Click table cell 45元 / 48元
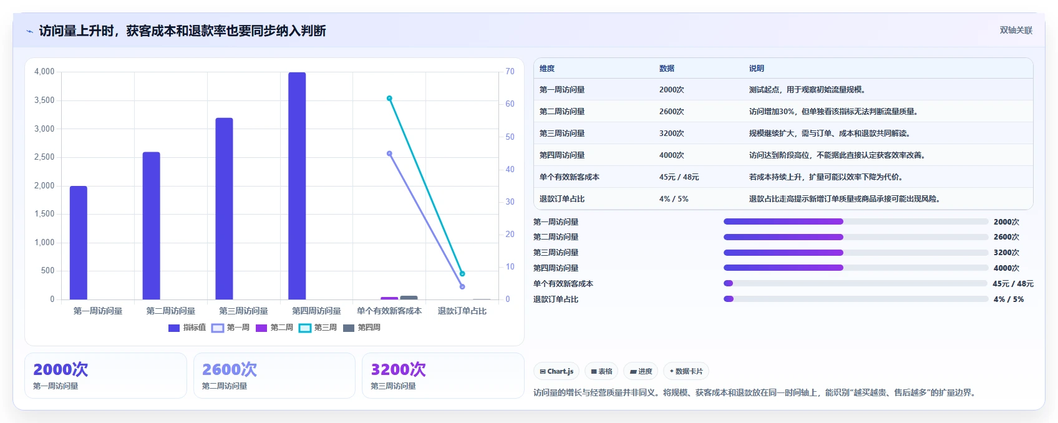 pyautogui.click(x=679, y=177)
